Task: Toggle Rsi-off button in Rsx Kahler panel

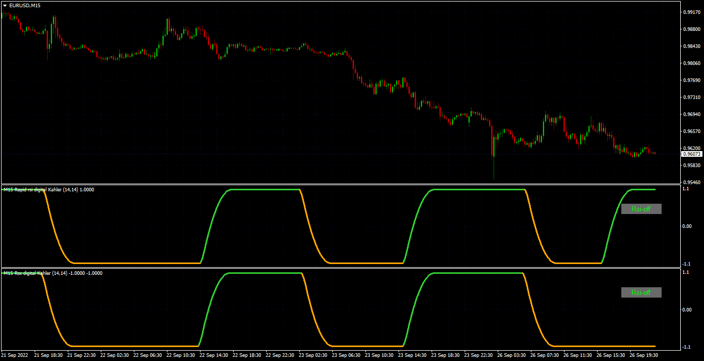Action: coord(641,292)
